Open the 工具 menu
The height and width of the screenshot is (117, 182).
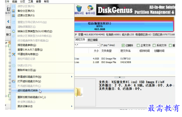pyautogui.click(x=31, y=1)
